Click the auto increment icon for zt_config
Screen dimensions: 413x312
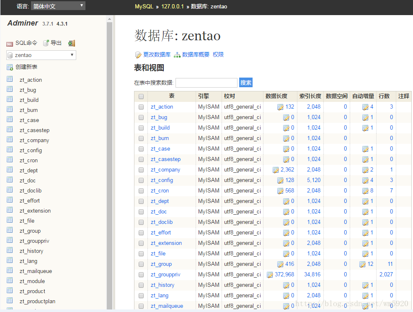click(365, 181)
